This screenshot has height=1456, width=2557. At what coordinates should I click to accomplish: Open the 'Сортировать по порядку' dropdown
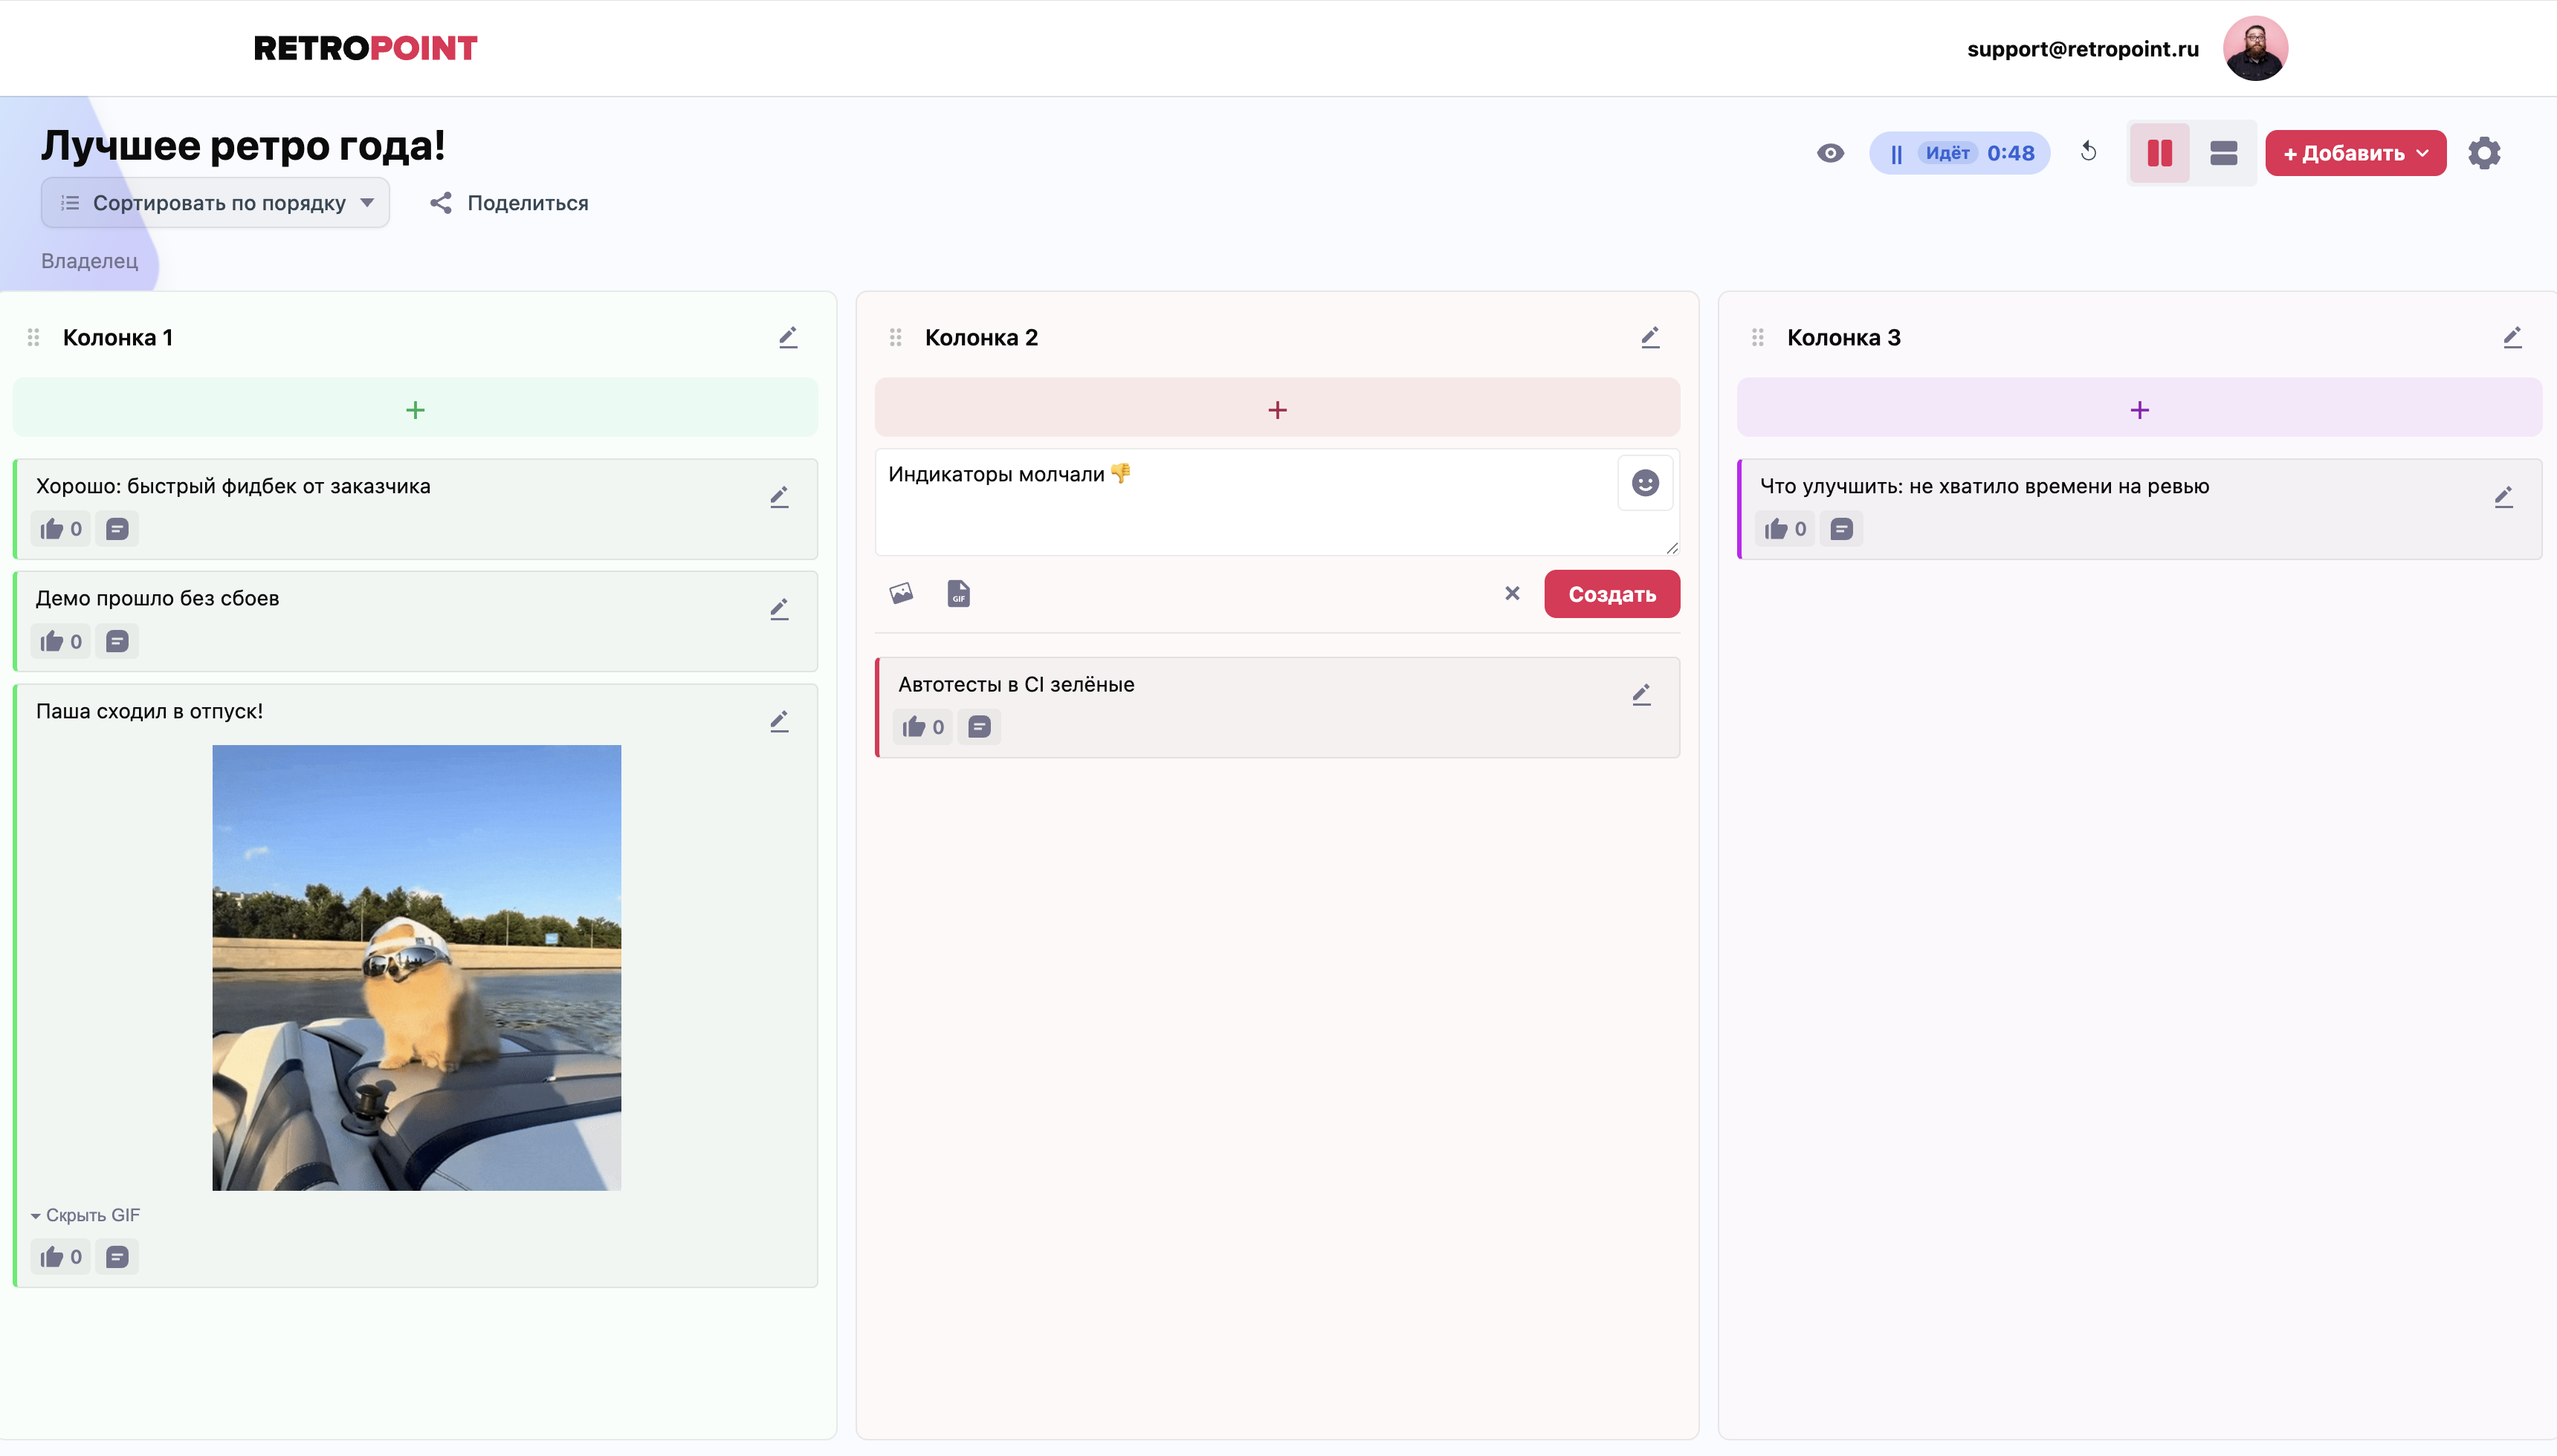click(214, 202)
